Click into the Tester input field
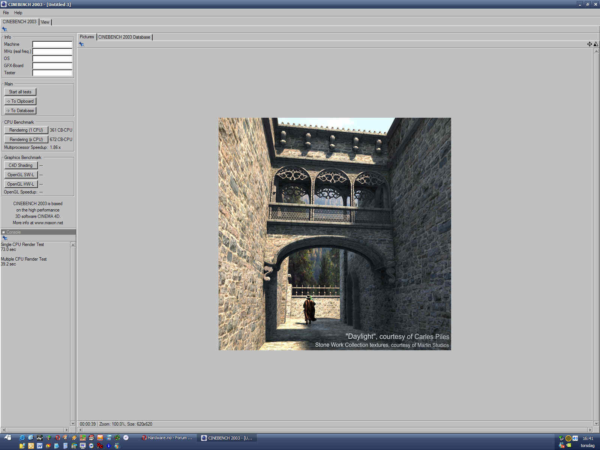600x450 pixels. click(x=52, y=73)
